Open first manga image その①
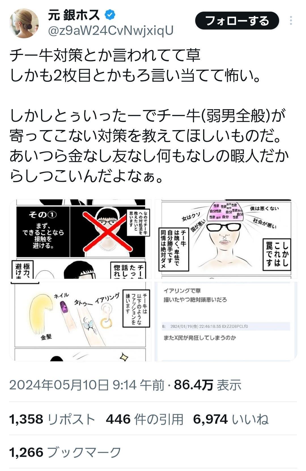The width and height of the screenshot is (306, 471). 80,239
